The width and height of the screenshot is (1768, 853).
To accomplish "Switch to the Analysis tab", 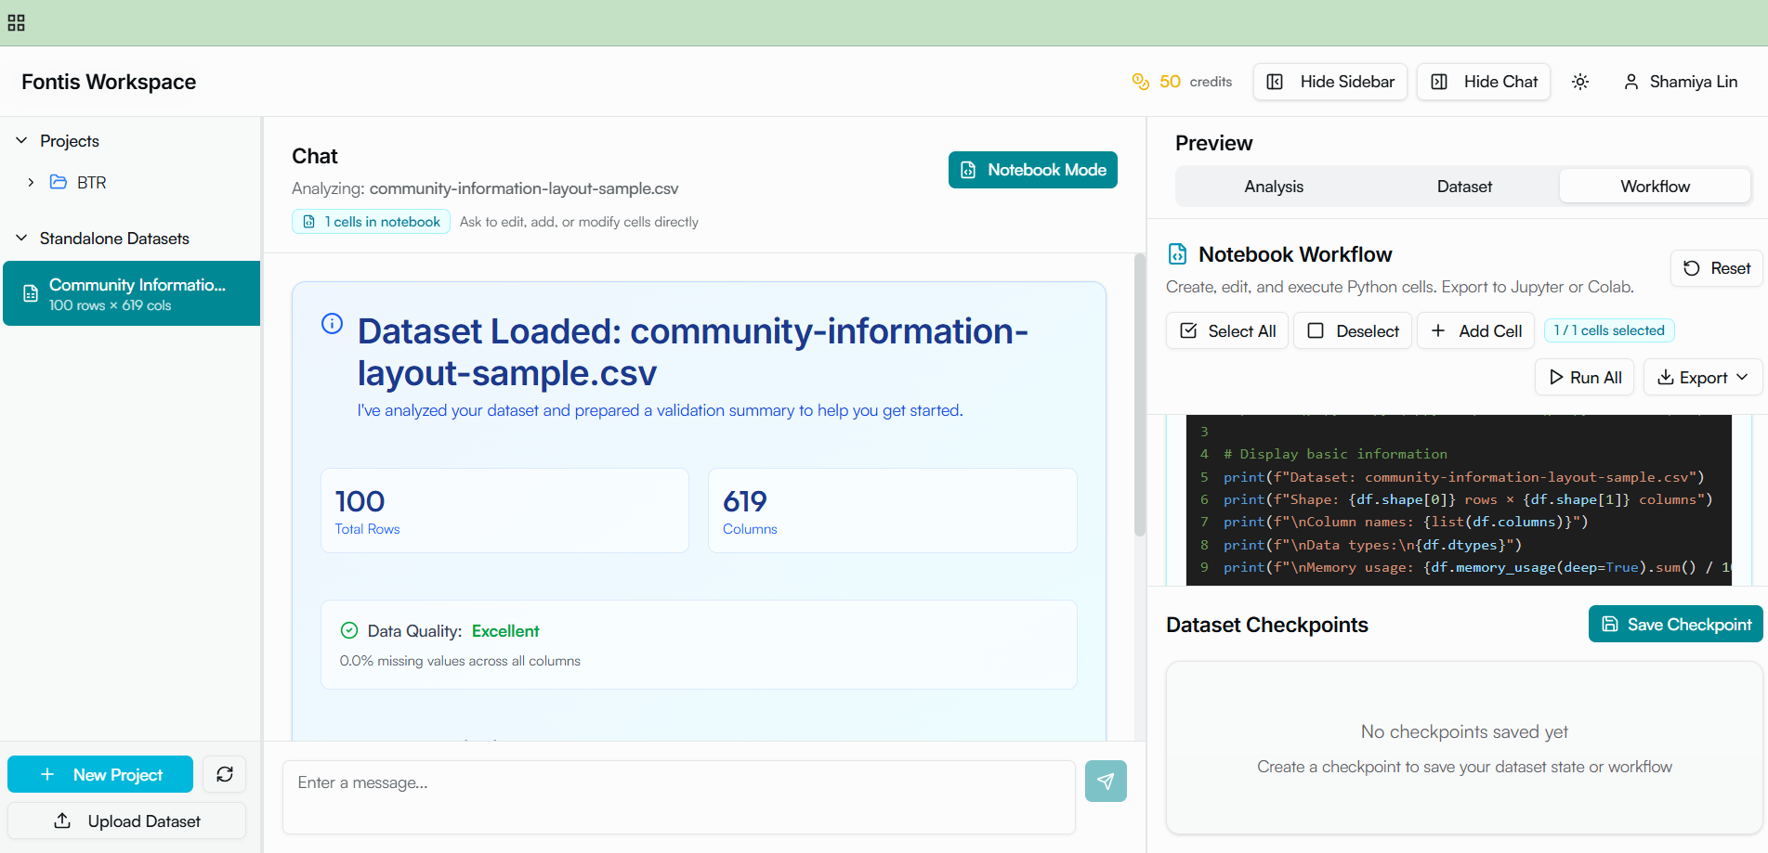I will [x=1273, y=186].
